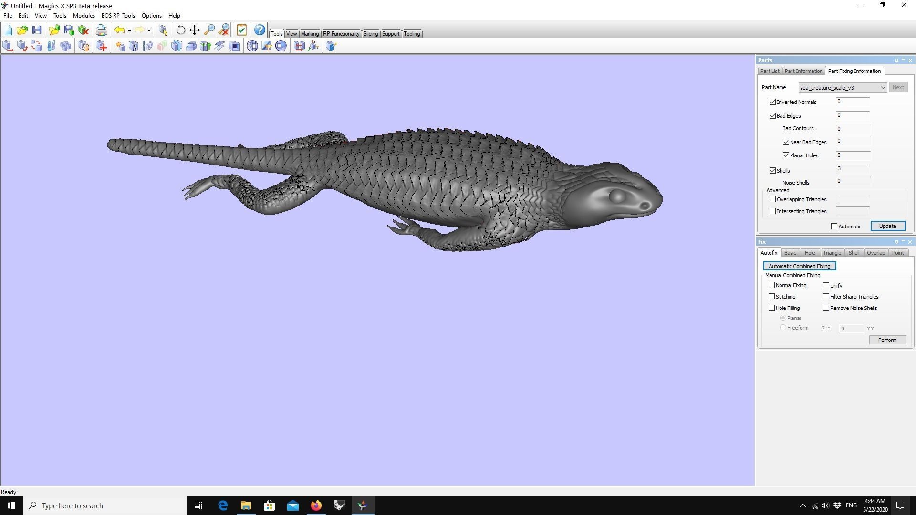Image resolution: width=916 pixels, height=515 pixels.
Task: Select the Rotate view tool
Action: click(x=180, y=30)
